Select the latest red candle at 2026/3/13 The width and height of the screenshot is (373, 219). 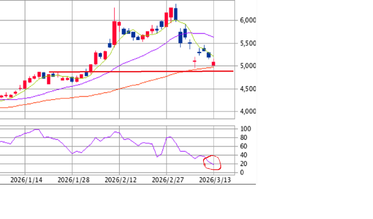pos(214,63)
